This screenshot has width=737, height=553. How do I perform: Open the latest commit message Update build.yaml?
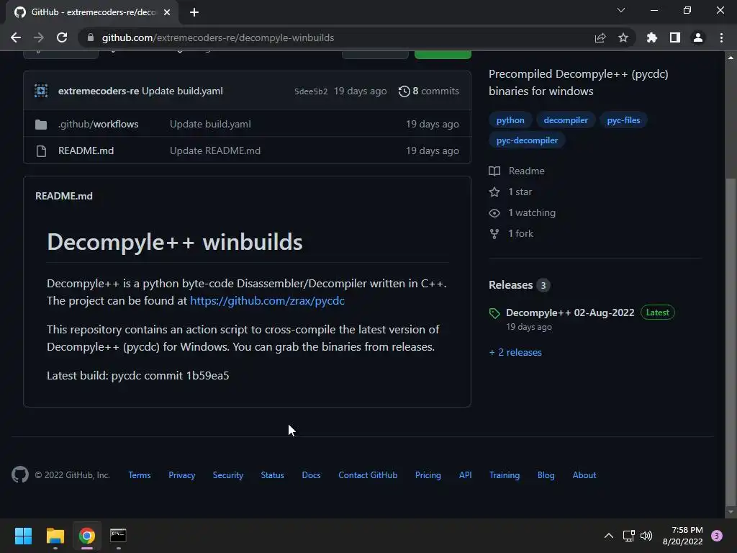[182, 91]
